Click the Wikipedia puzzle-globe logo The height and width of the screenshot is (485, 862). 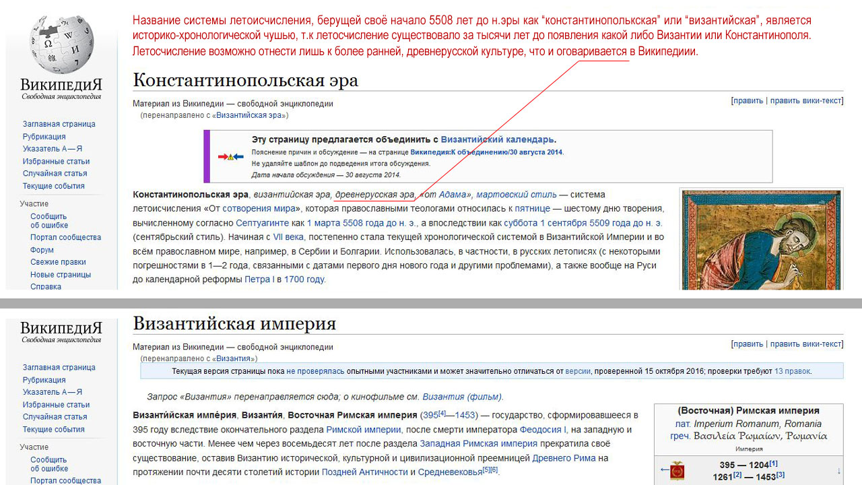point(61,44)
